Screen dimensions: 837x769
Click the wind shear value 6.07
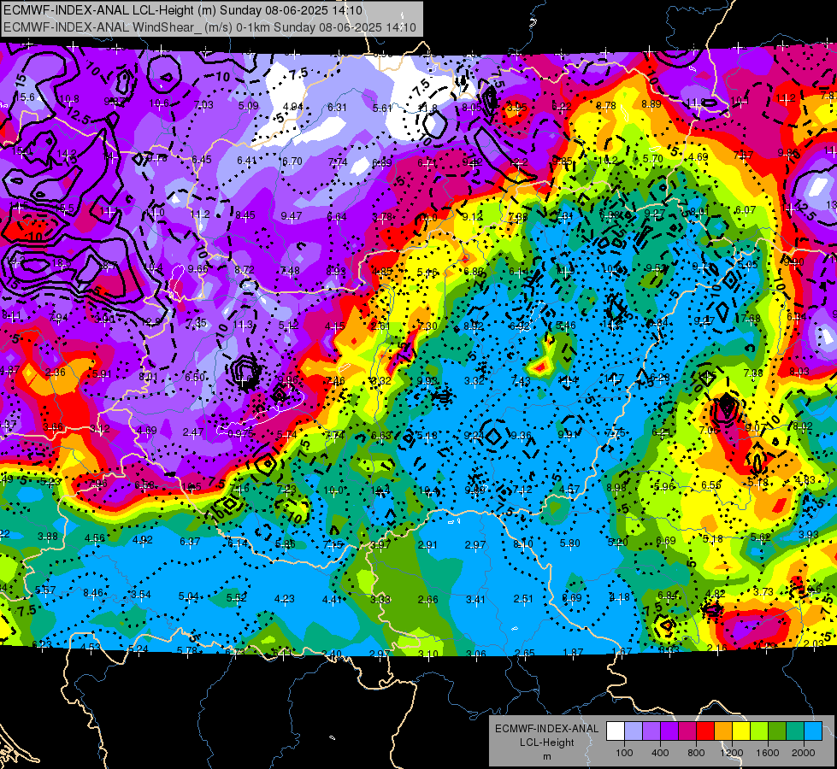coord(746,210)
